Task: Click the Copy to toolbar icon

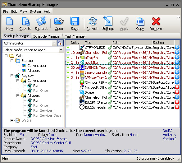Action: tap(25, 24)
